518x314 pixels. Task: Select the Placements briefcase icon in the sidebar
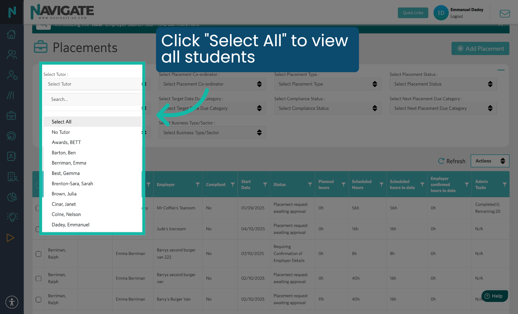(11, 115)
